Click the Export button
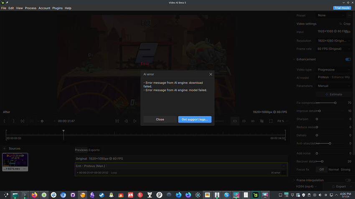Viewport: 355px width, 199px height. (x=338, y=187)
